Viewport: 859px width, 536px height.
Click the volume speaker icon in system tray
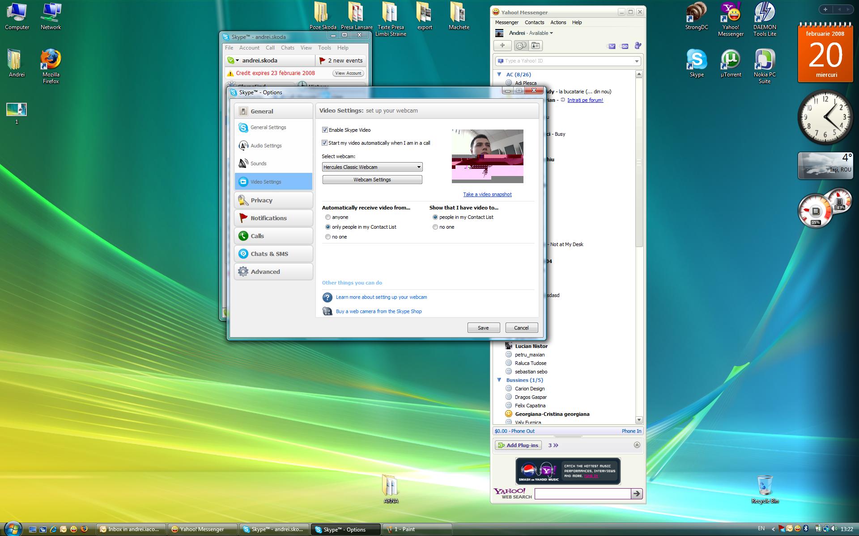click(833, 529)
